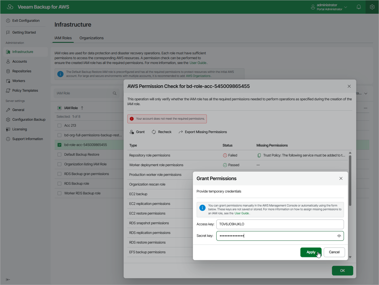Sort by IAM Role column arrow
The image size is (379, 285).
[x=82, y=108]
